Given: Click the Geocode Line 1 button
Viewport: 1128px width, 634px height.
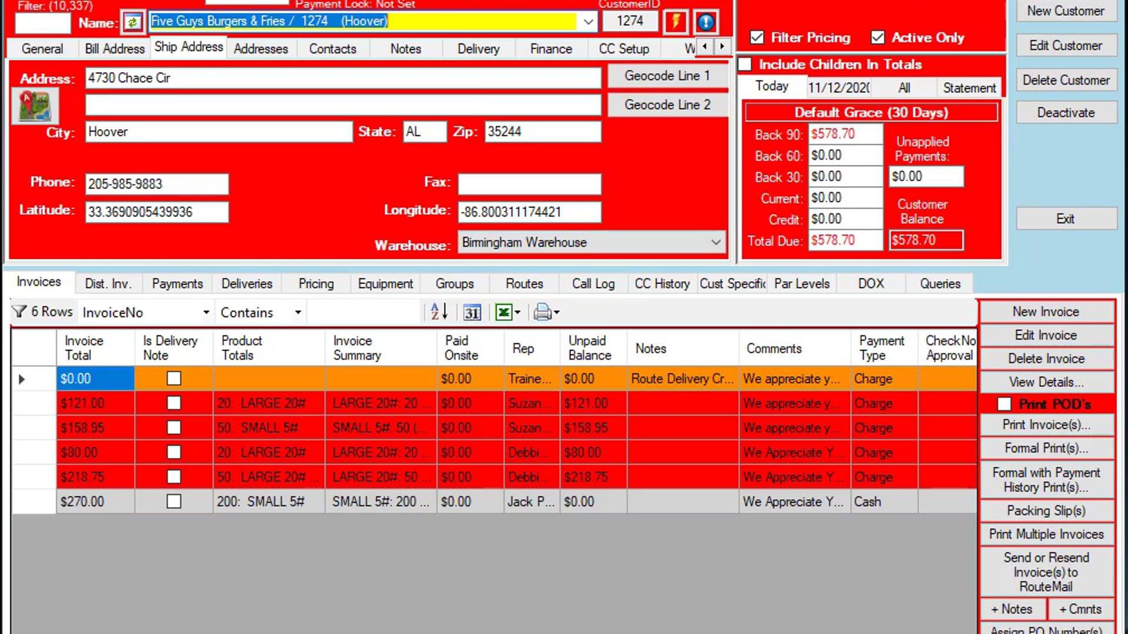Looking at the screenshot, I should coord(667,76).
